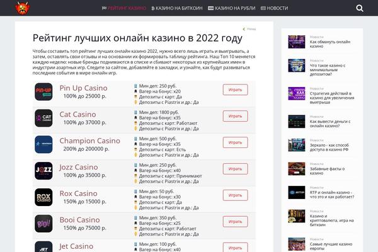Read Как вывести деньги с онлайн казино
378x252 pixels.
329,123
